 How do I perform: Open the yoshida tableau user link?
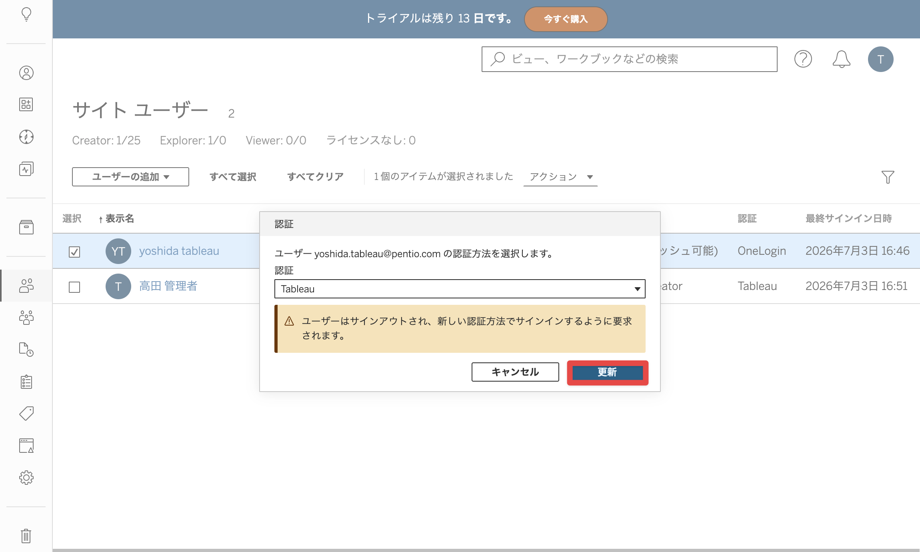point(179,251)
